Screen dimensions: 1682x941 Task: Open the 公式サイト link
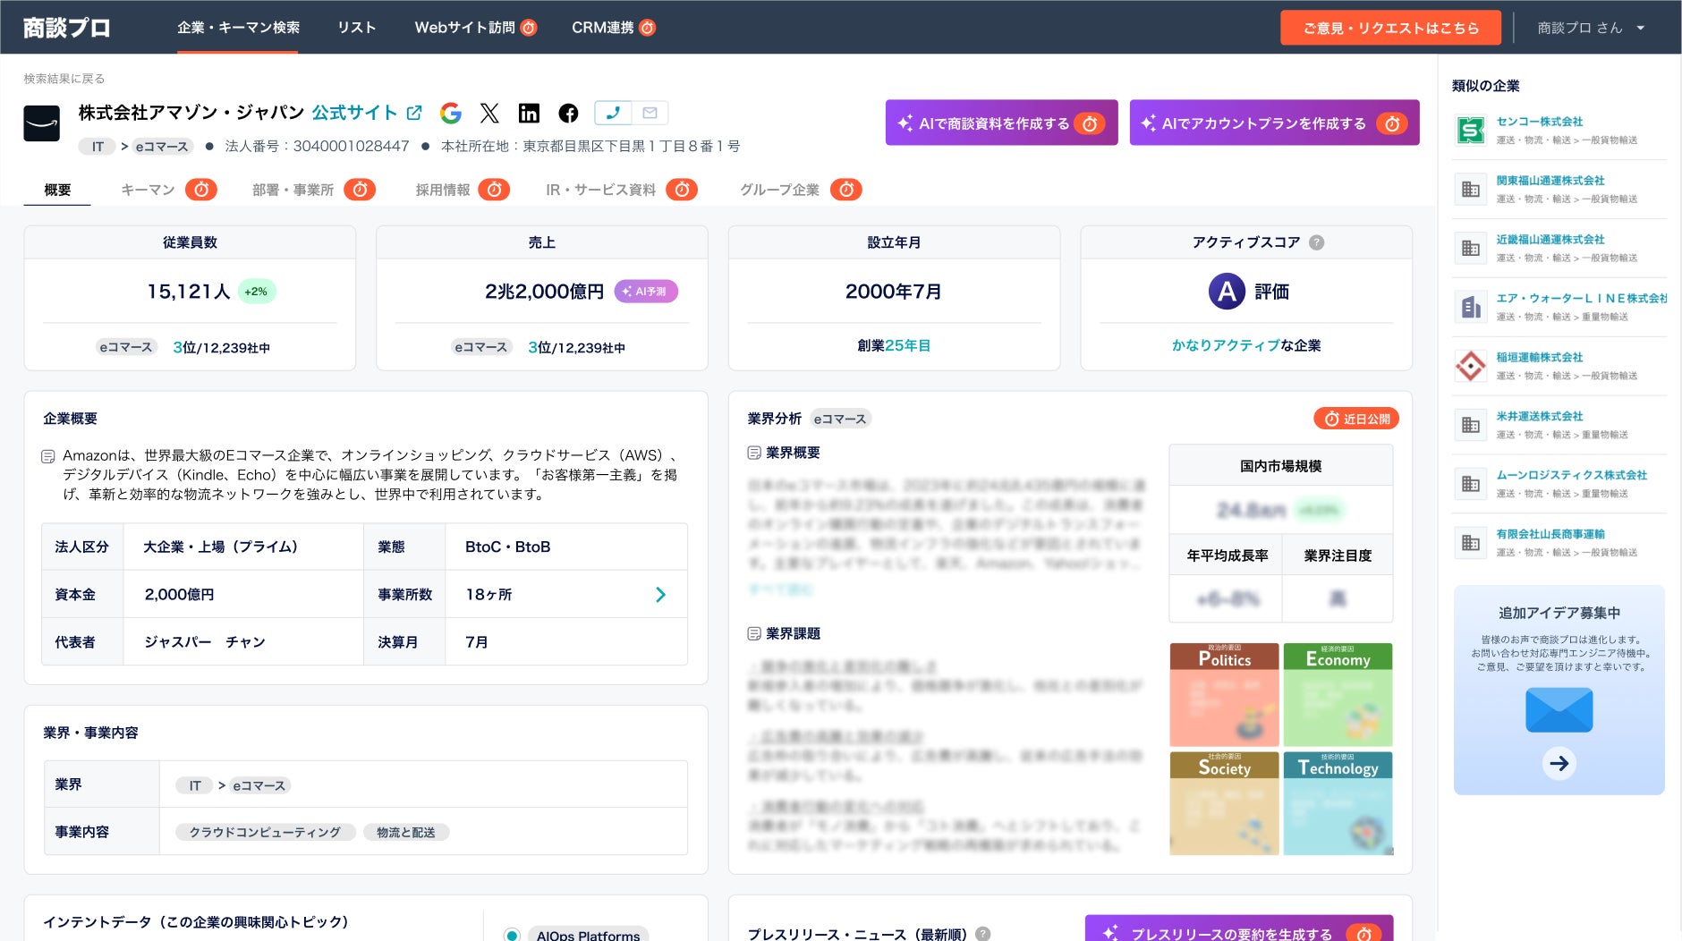click(x=354, y=113)
